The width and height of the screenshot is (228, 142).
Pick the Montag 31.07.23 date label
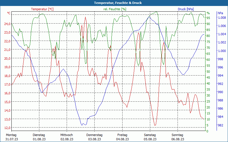point(11,137)
